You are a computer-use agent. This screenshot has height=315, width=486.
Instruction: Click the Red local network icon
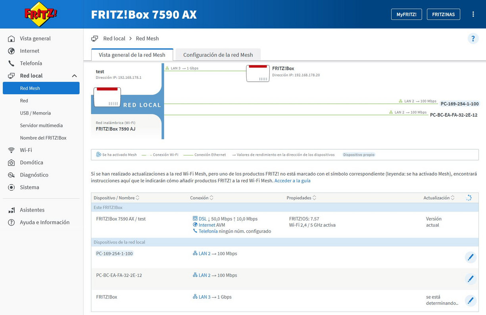(x=12, y=75)
